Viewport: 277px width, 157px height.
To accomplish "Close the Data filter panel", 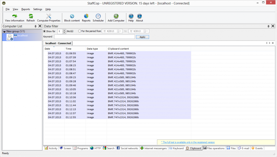I will (273, 26).
